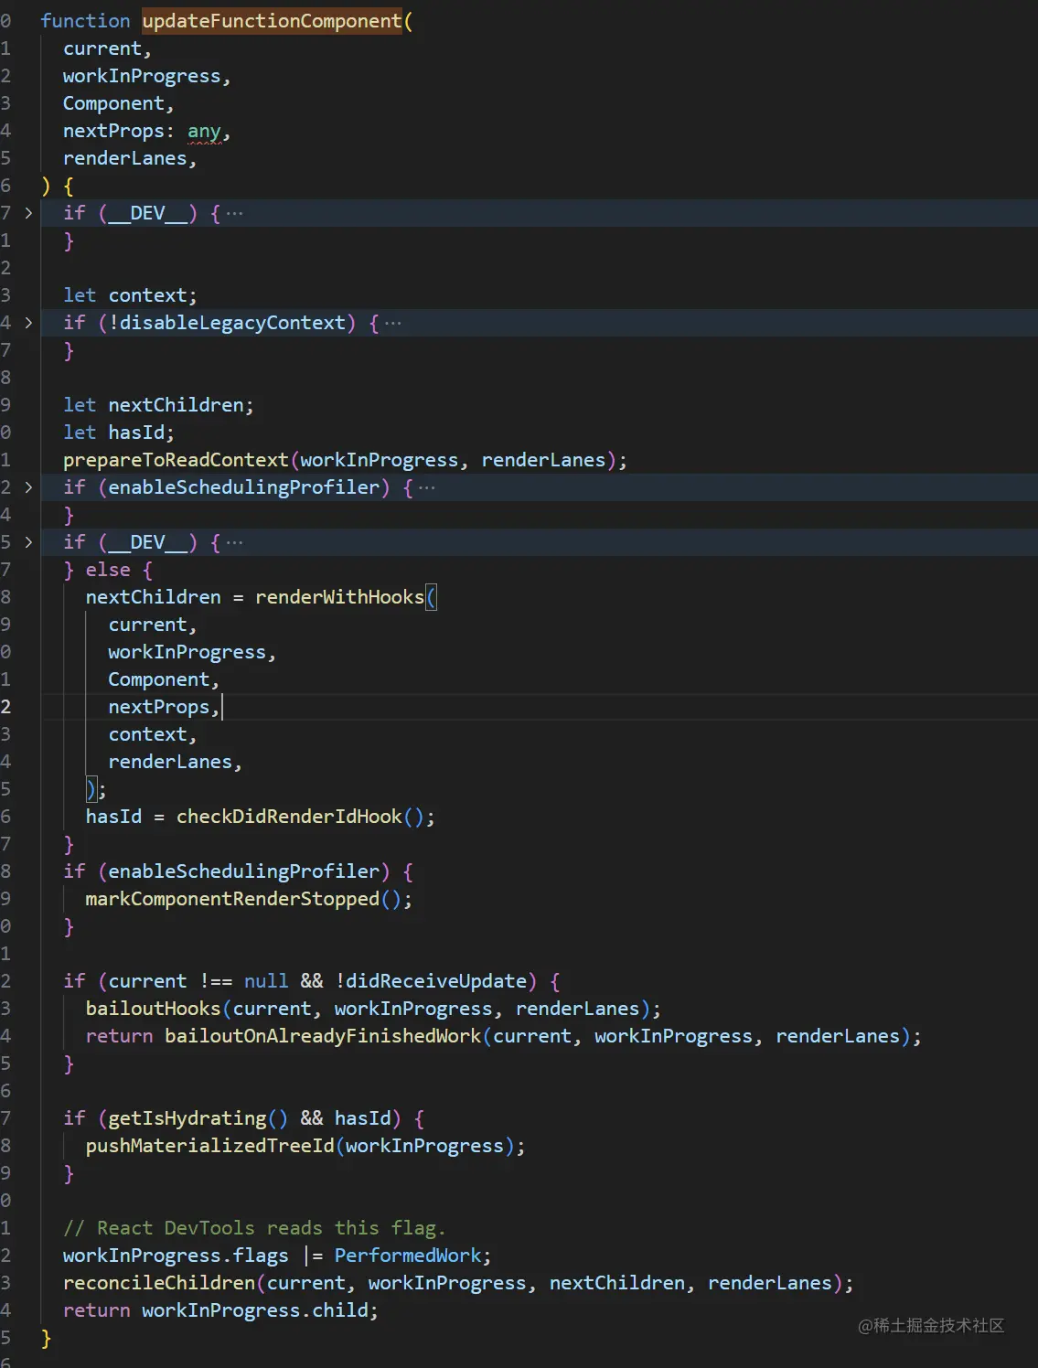Viewport: 1038px width, 1368px height.
Task: Click the 'null' keyword in the bailout condition
Action: click(x=266, y=981)
